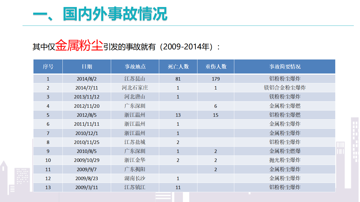Select the 江苏镇江 location cell
360x202 pixels.
point(135,187)
